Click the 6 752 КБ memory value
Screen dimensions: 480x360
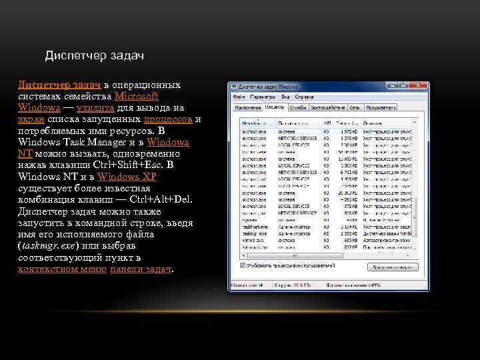tap(349, 173)
